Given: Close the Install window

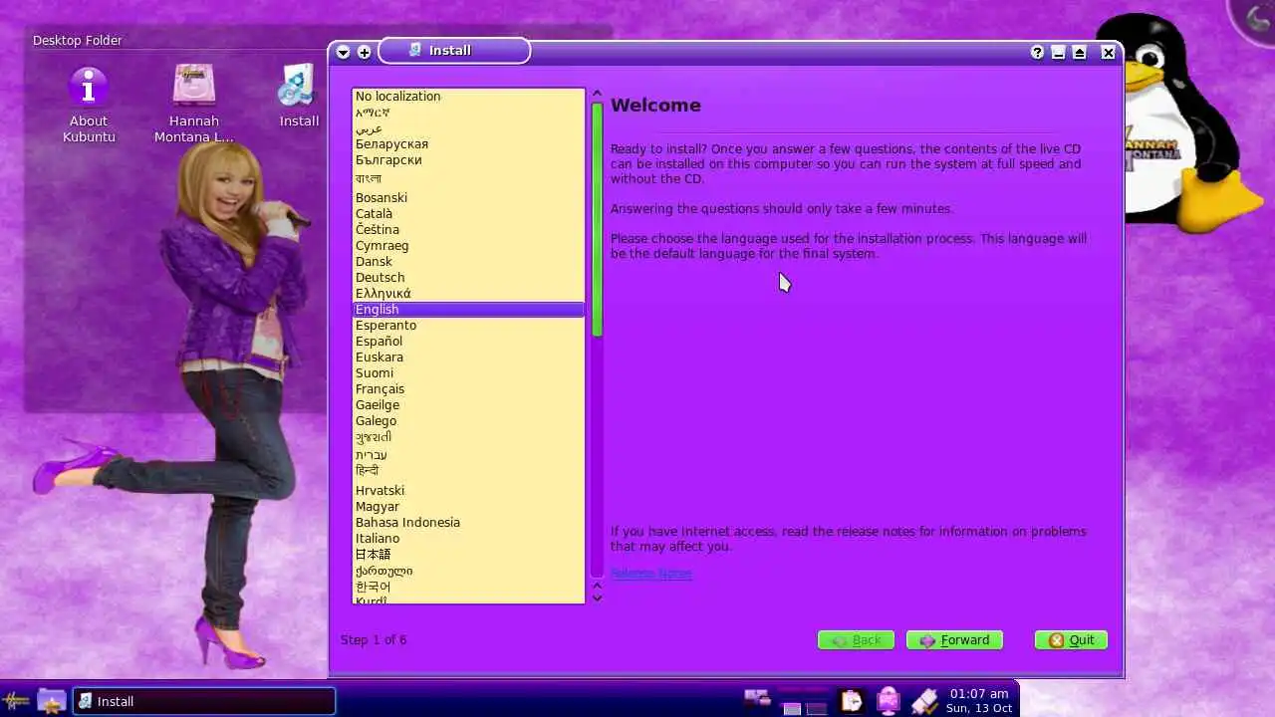Looking at the screenshot, I should [x=1108, y=53].
